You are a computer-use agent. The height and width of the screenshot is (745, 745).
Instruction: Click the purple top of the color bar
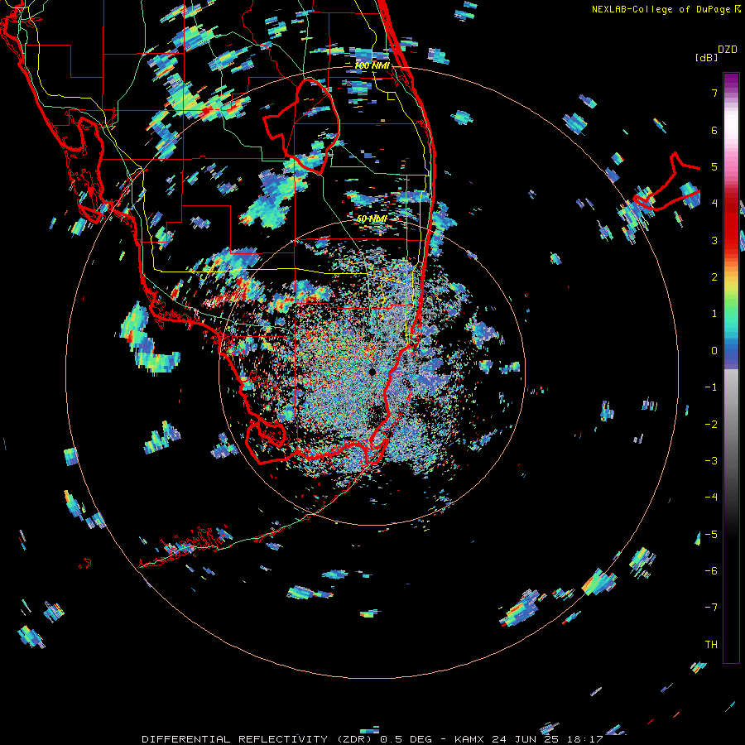coord(731,81)
